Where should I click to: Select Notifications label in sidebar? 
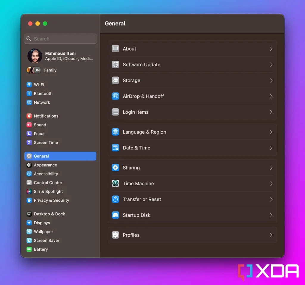[x=46, y=116]
